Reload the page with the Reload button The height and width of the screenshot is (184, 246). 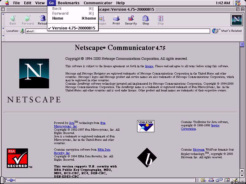42,20
